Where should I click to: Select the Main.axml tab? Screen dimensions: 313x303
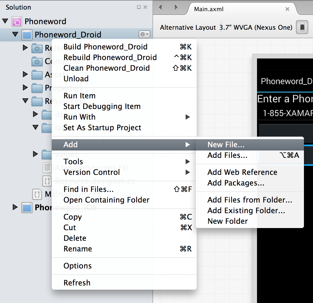209,9
